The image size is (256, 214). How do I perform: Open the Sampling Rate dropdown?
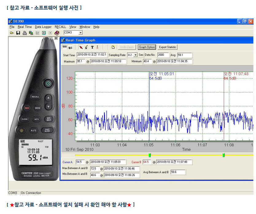[x=135, y=55]
